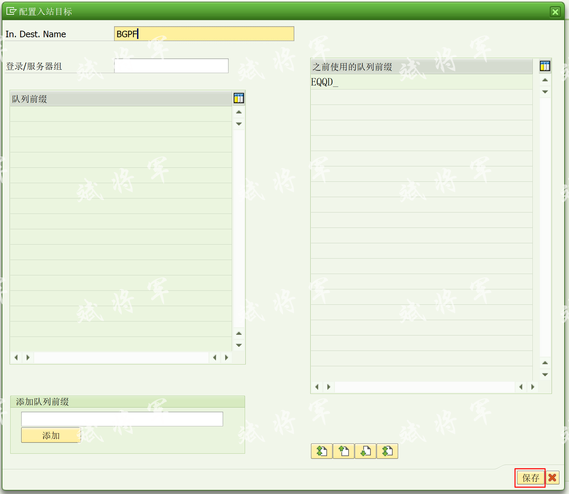Open column settings for 队列前缀 table
Image resolution: width=569 pixels, height=494 pixels.
tap(239, 98)
